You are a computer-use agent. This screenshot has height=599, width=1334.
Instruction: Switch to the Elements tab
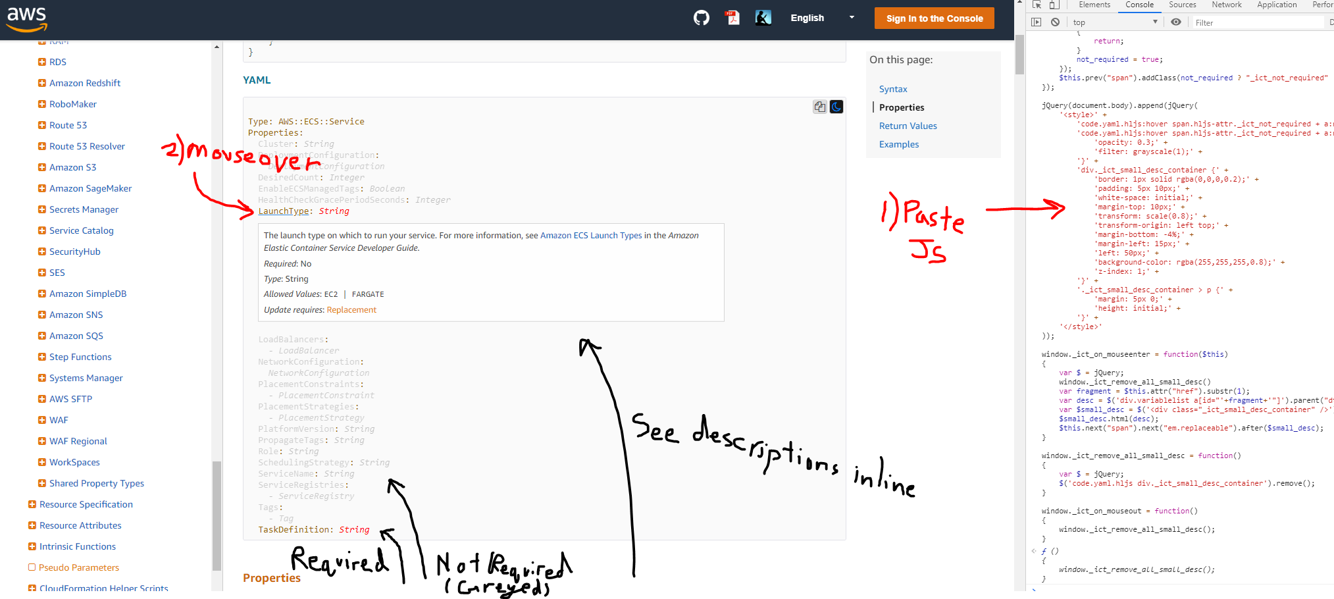[1094, 5]
